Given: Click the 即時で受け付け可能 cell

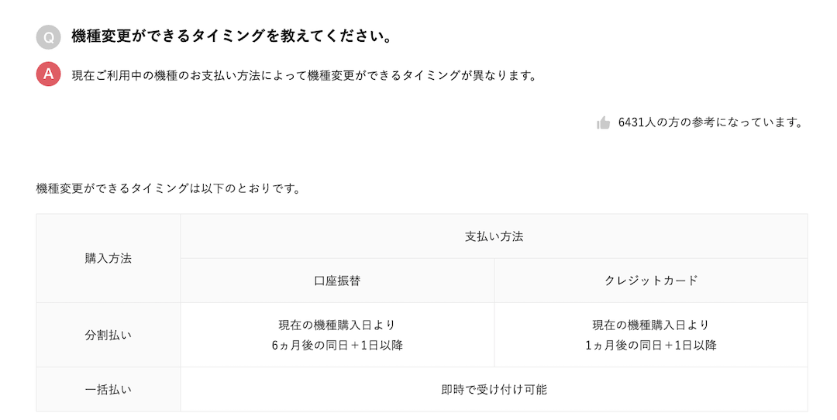Looking at the screenshot, I should coord(494,390).
